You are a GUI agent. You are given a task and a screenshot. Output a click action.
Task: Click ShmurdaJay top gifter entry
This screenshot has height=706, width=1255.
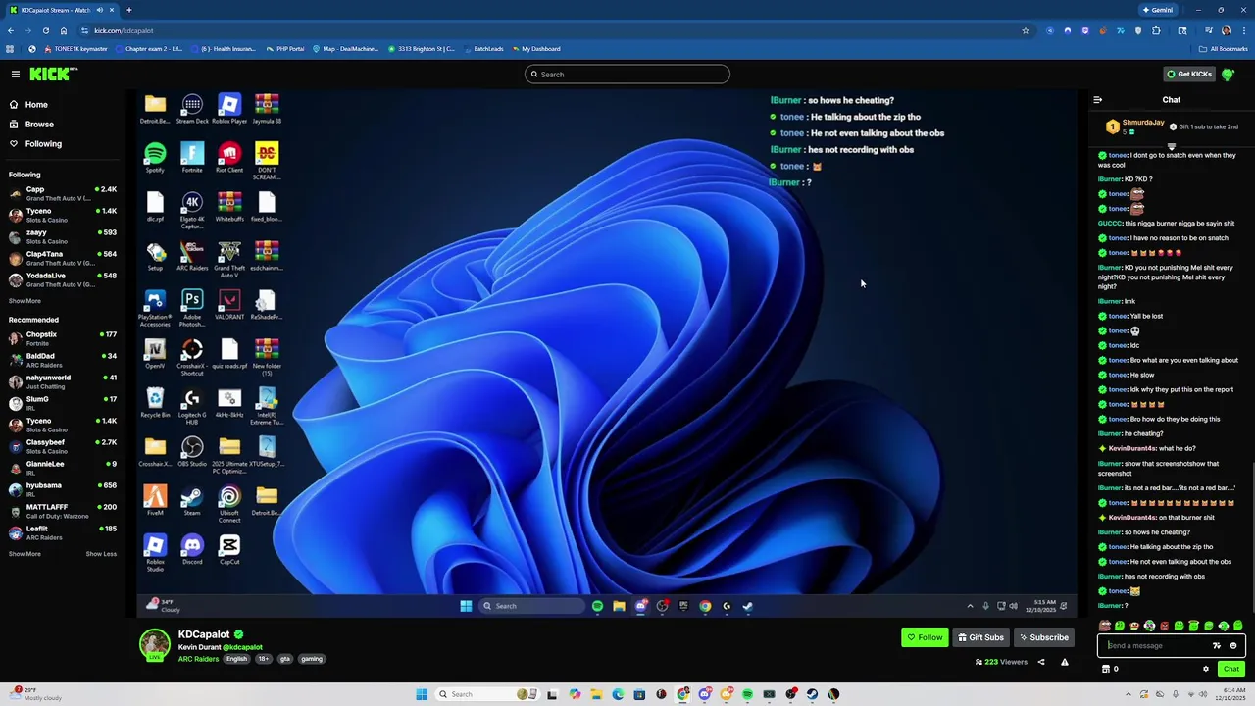coord(1135,126)
